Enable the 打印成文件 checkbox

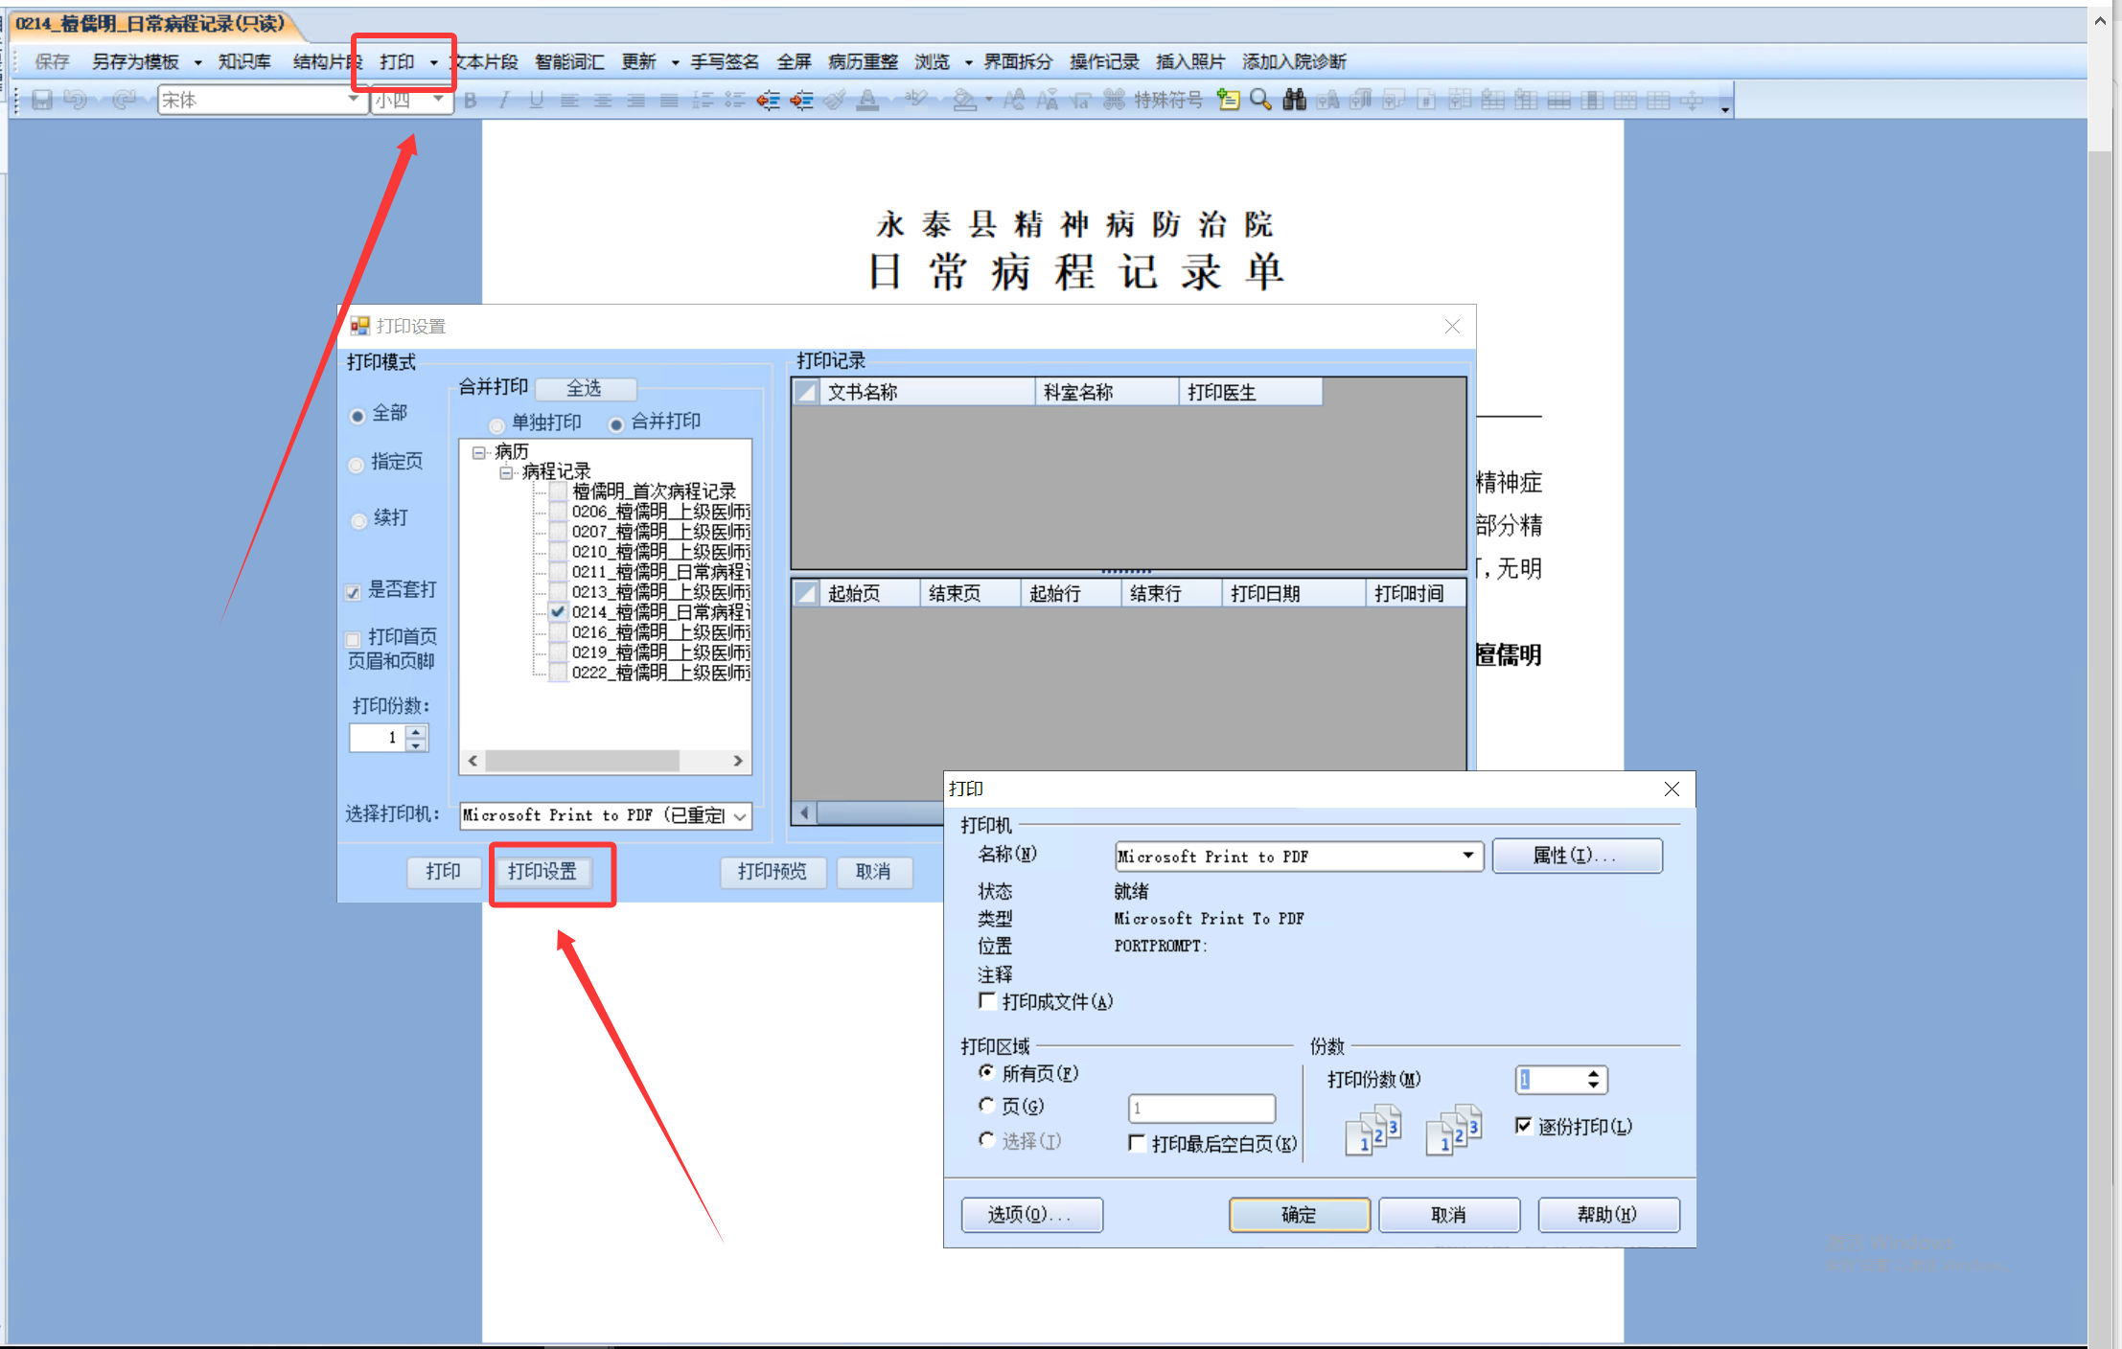[986, 1001]
